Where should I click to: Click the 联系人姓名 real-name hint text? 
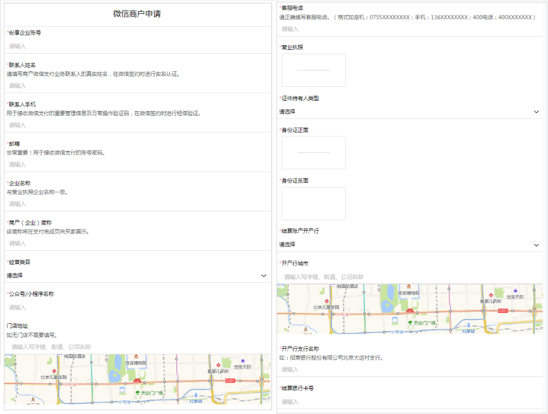[93, 74]
